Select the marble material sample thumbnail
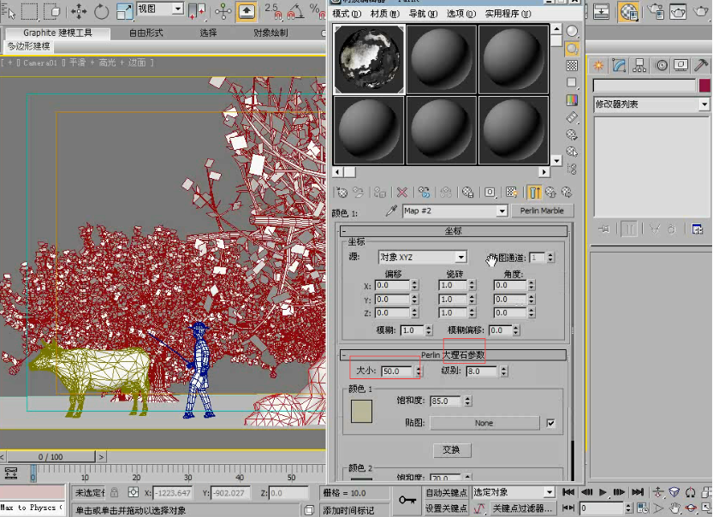The width and height of the screenshot is (713, 517). tap(369, 60)
